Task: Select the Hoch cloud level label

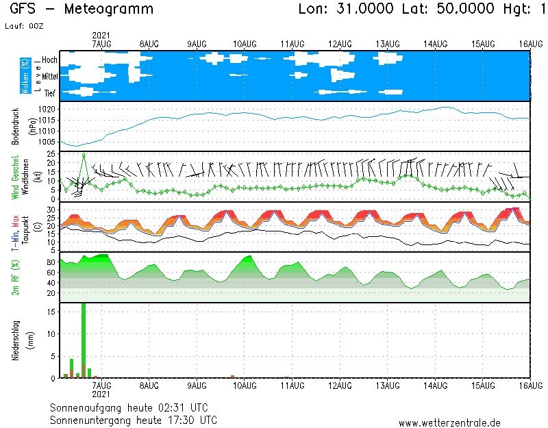Action: pyautogui.click(x=49, y=60)
